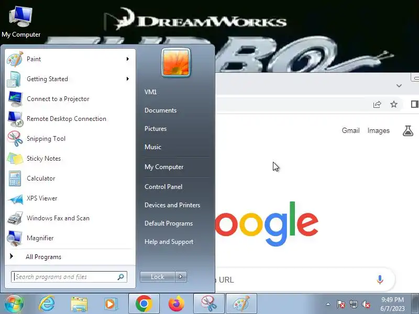Click the Start orb button
Image resolution: width=419 pixels, height=314 pixels.
click(x=14, y=304)
